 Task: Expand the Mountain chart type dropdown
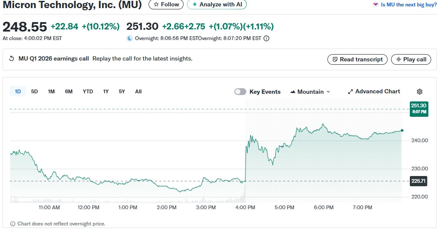pos(310,92)
